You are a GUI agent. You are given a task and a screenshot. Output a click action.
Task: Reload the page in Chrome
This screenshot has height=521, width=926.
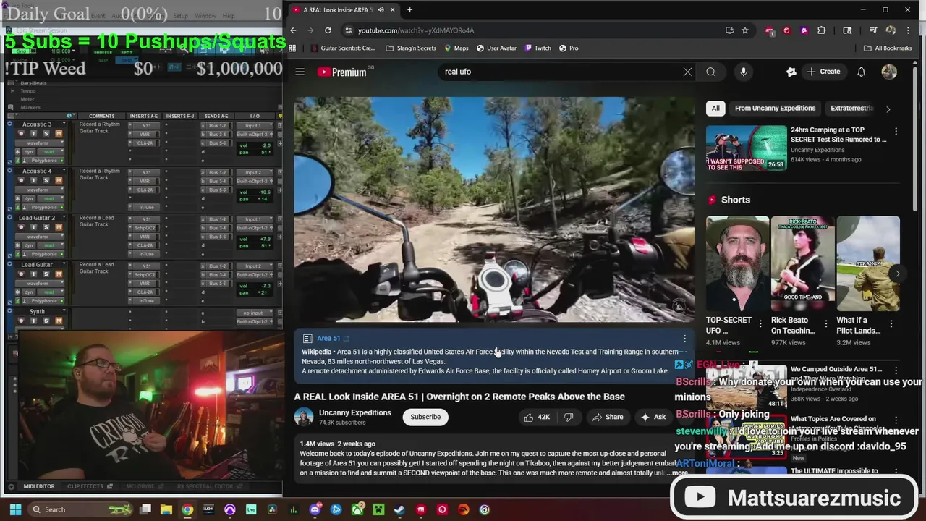[x=328, y=30]
